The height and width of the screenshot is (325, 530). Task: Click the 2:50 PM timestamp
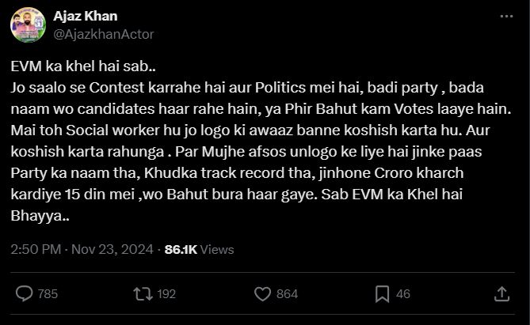[x=36, y=249]
